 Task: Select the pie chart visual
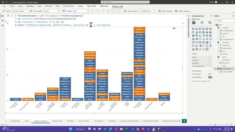click(203, 36)
